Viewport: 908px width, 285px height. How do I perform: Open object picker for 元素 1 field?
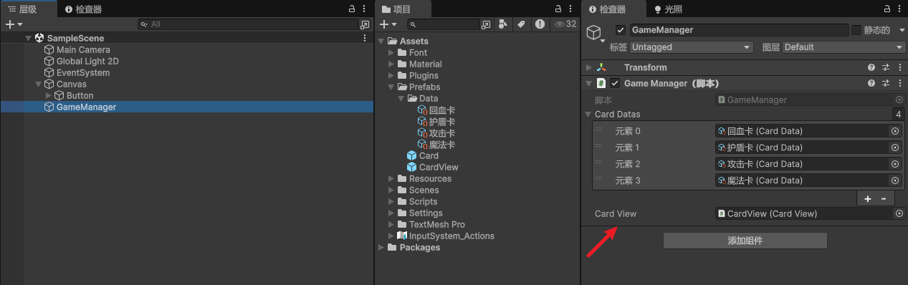coord(895,148)
